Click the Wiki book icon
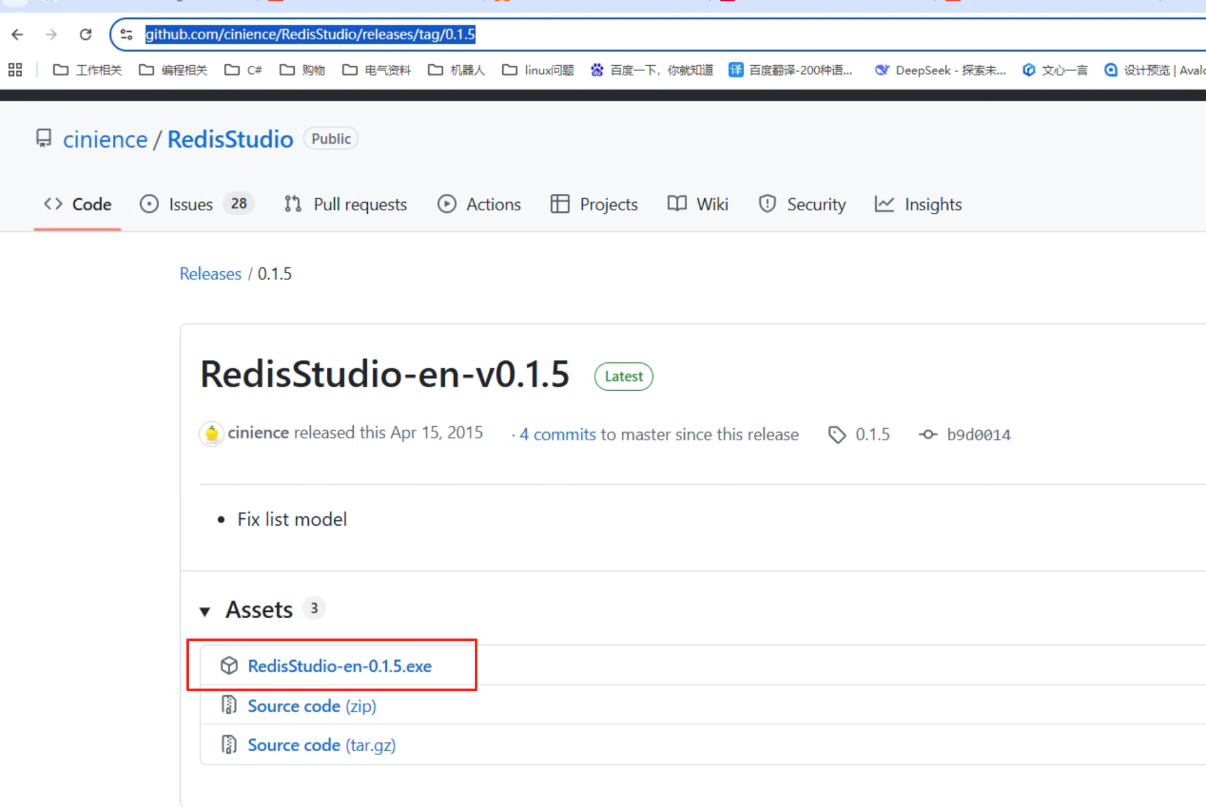1206x807 pixels. 677,203
